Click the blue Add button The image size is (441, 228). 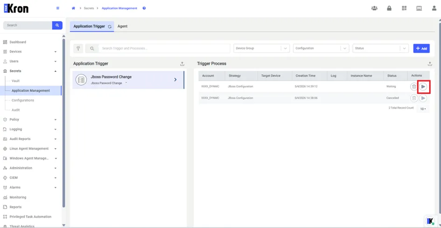[x=421, y=49]
